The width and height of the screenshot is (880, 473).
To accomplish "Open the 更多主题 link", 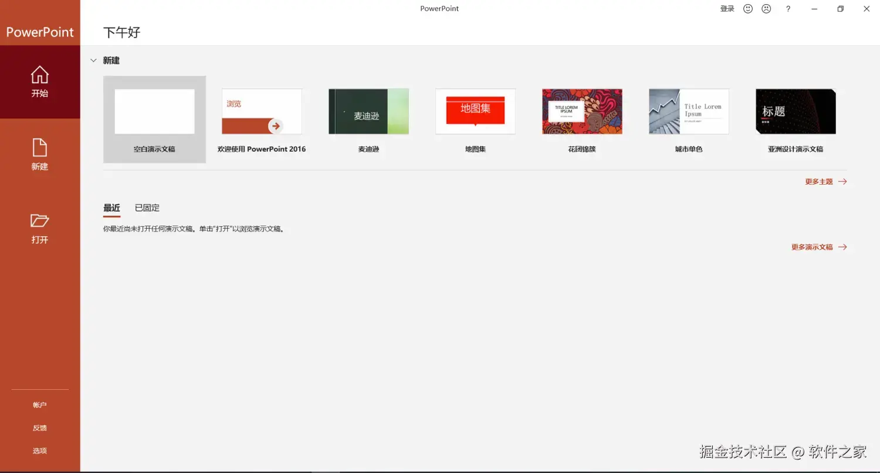I will point(819,182).
